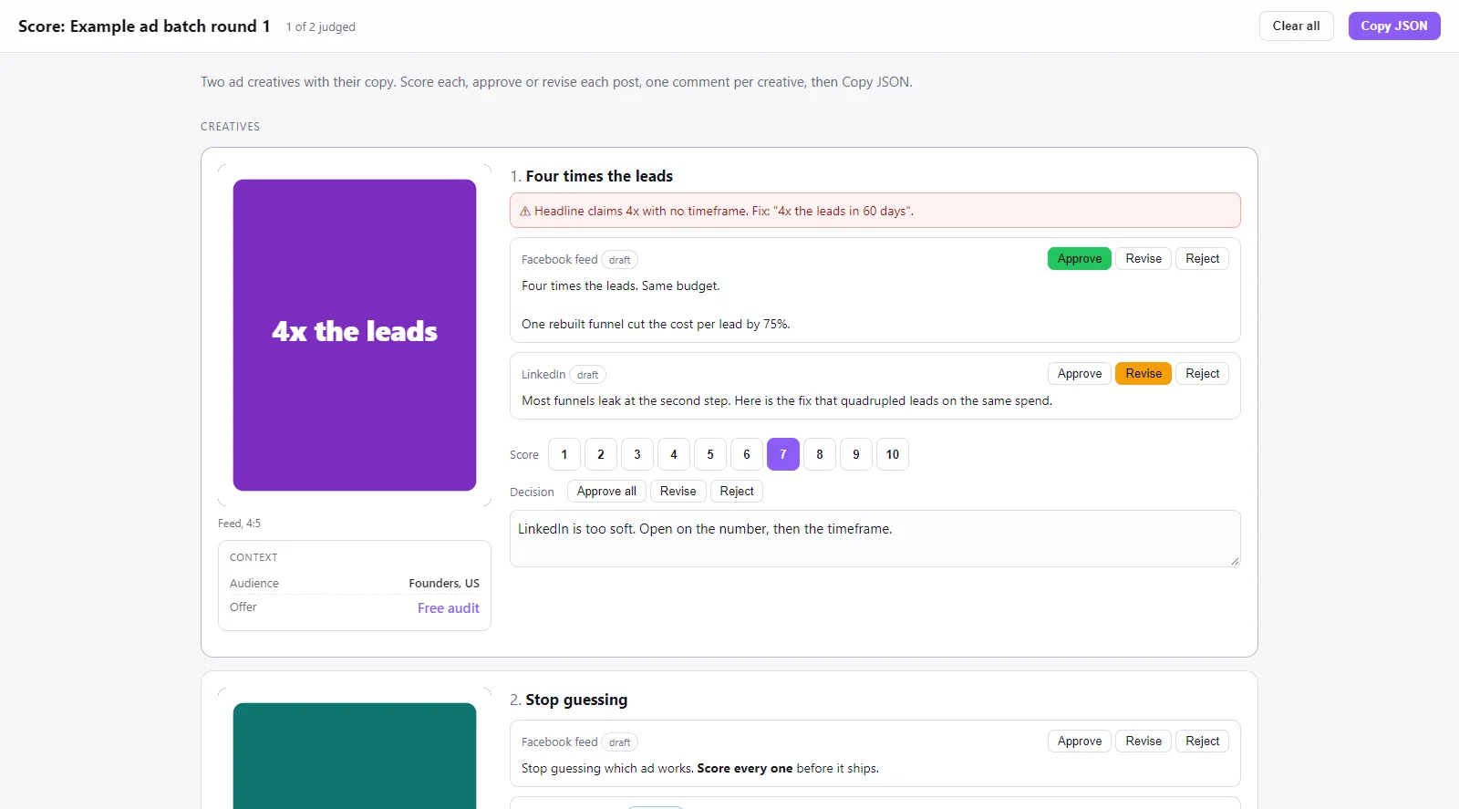Choose score 4 for Four times the leads

coord(674,454)
